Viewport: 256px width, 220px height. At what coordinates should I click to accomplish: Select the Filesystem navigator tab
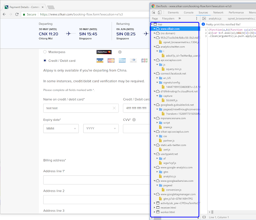pyautogui.click(x=168, y=19)
